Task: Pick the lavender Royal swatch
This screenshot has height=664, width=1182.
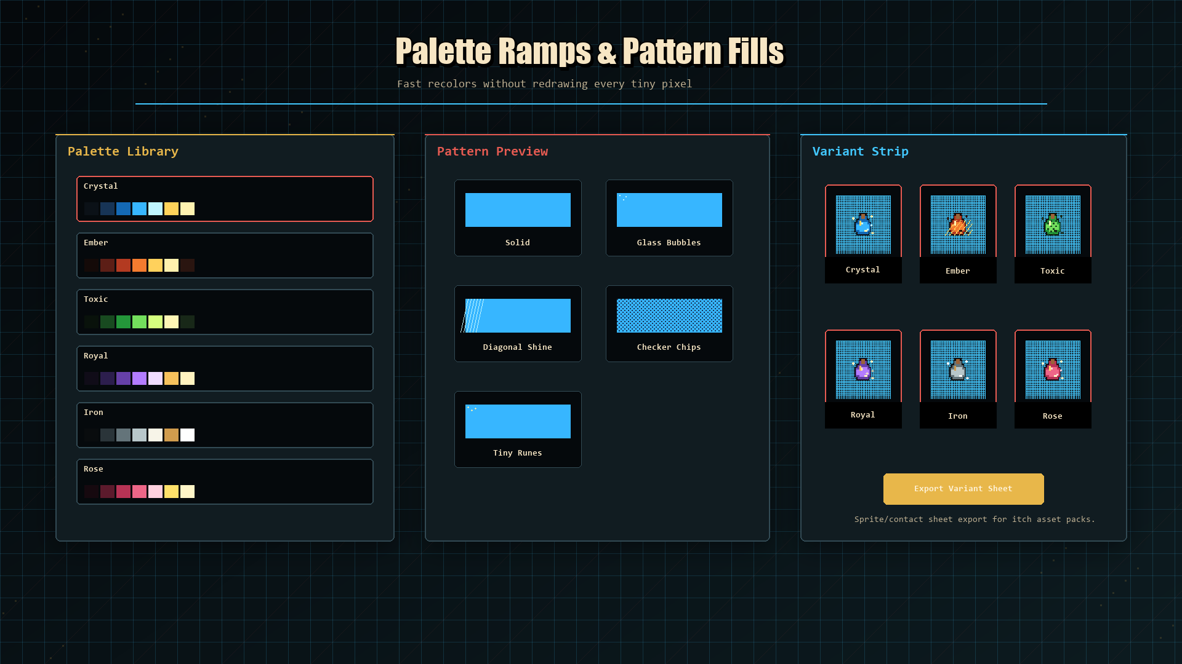Action: pos(139,379)
